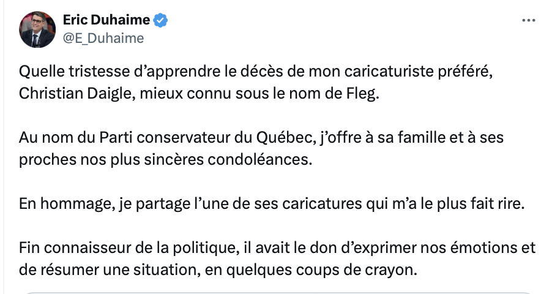552x294 pixels.
Task: Open the three-dot more options menu
Action: point(528,20)
